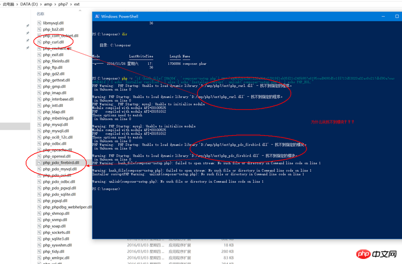The height and width of the screenshot is (264, 402).
Task: Click the php_mysql.dll file icon
Action: tap(39, 124)
